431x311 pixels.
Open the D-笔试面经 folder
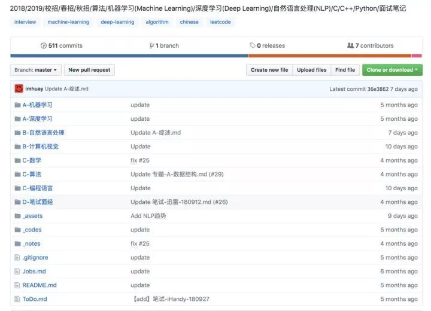pos(38,202)
